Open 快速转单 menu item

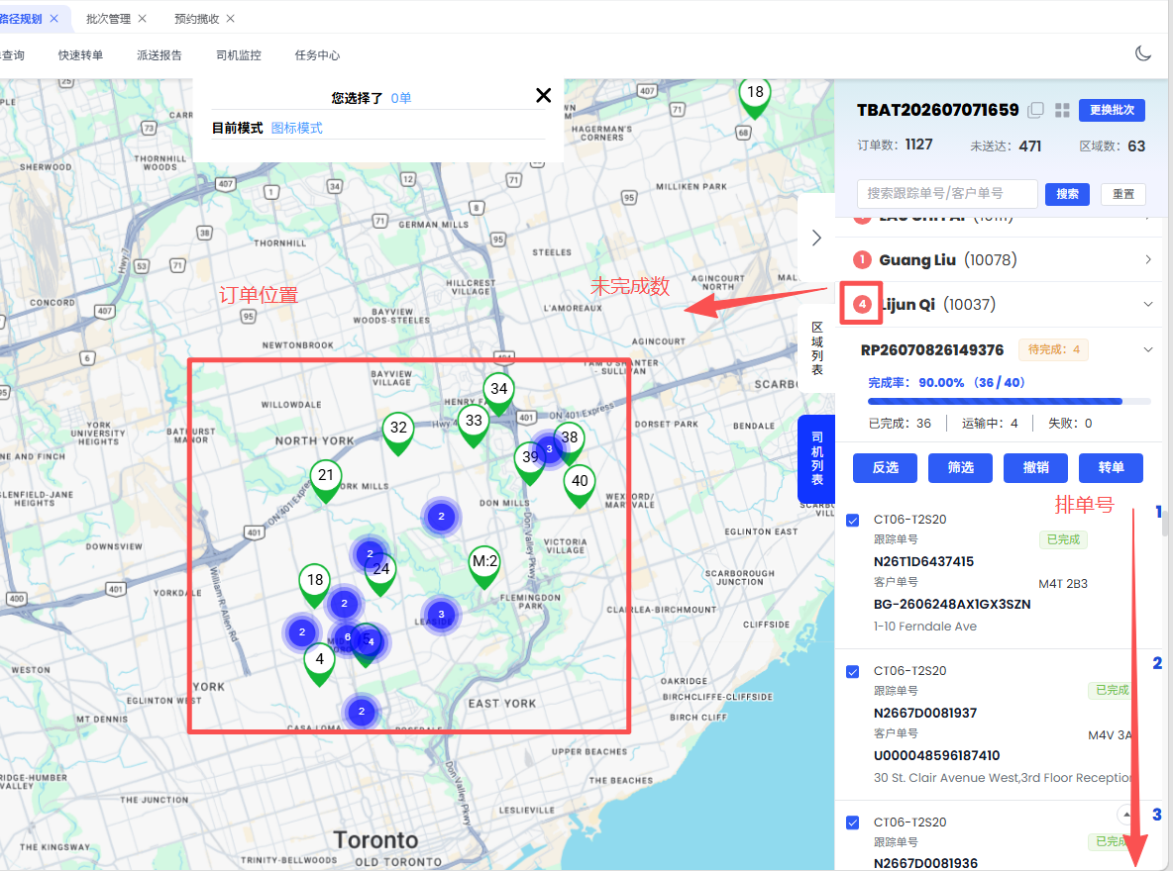pos(81,55)
